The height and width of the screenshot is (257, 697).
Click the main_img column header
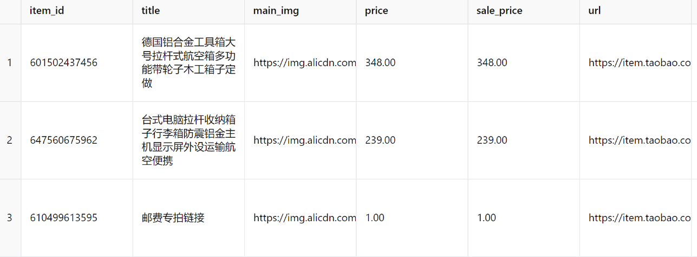coord(276,11)
